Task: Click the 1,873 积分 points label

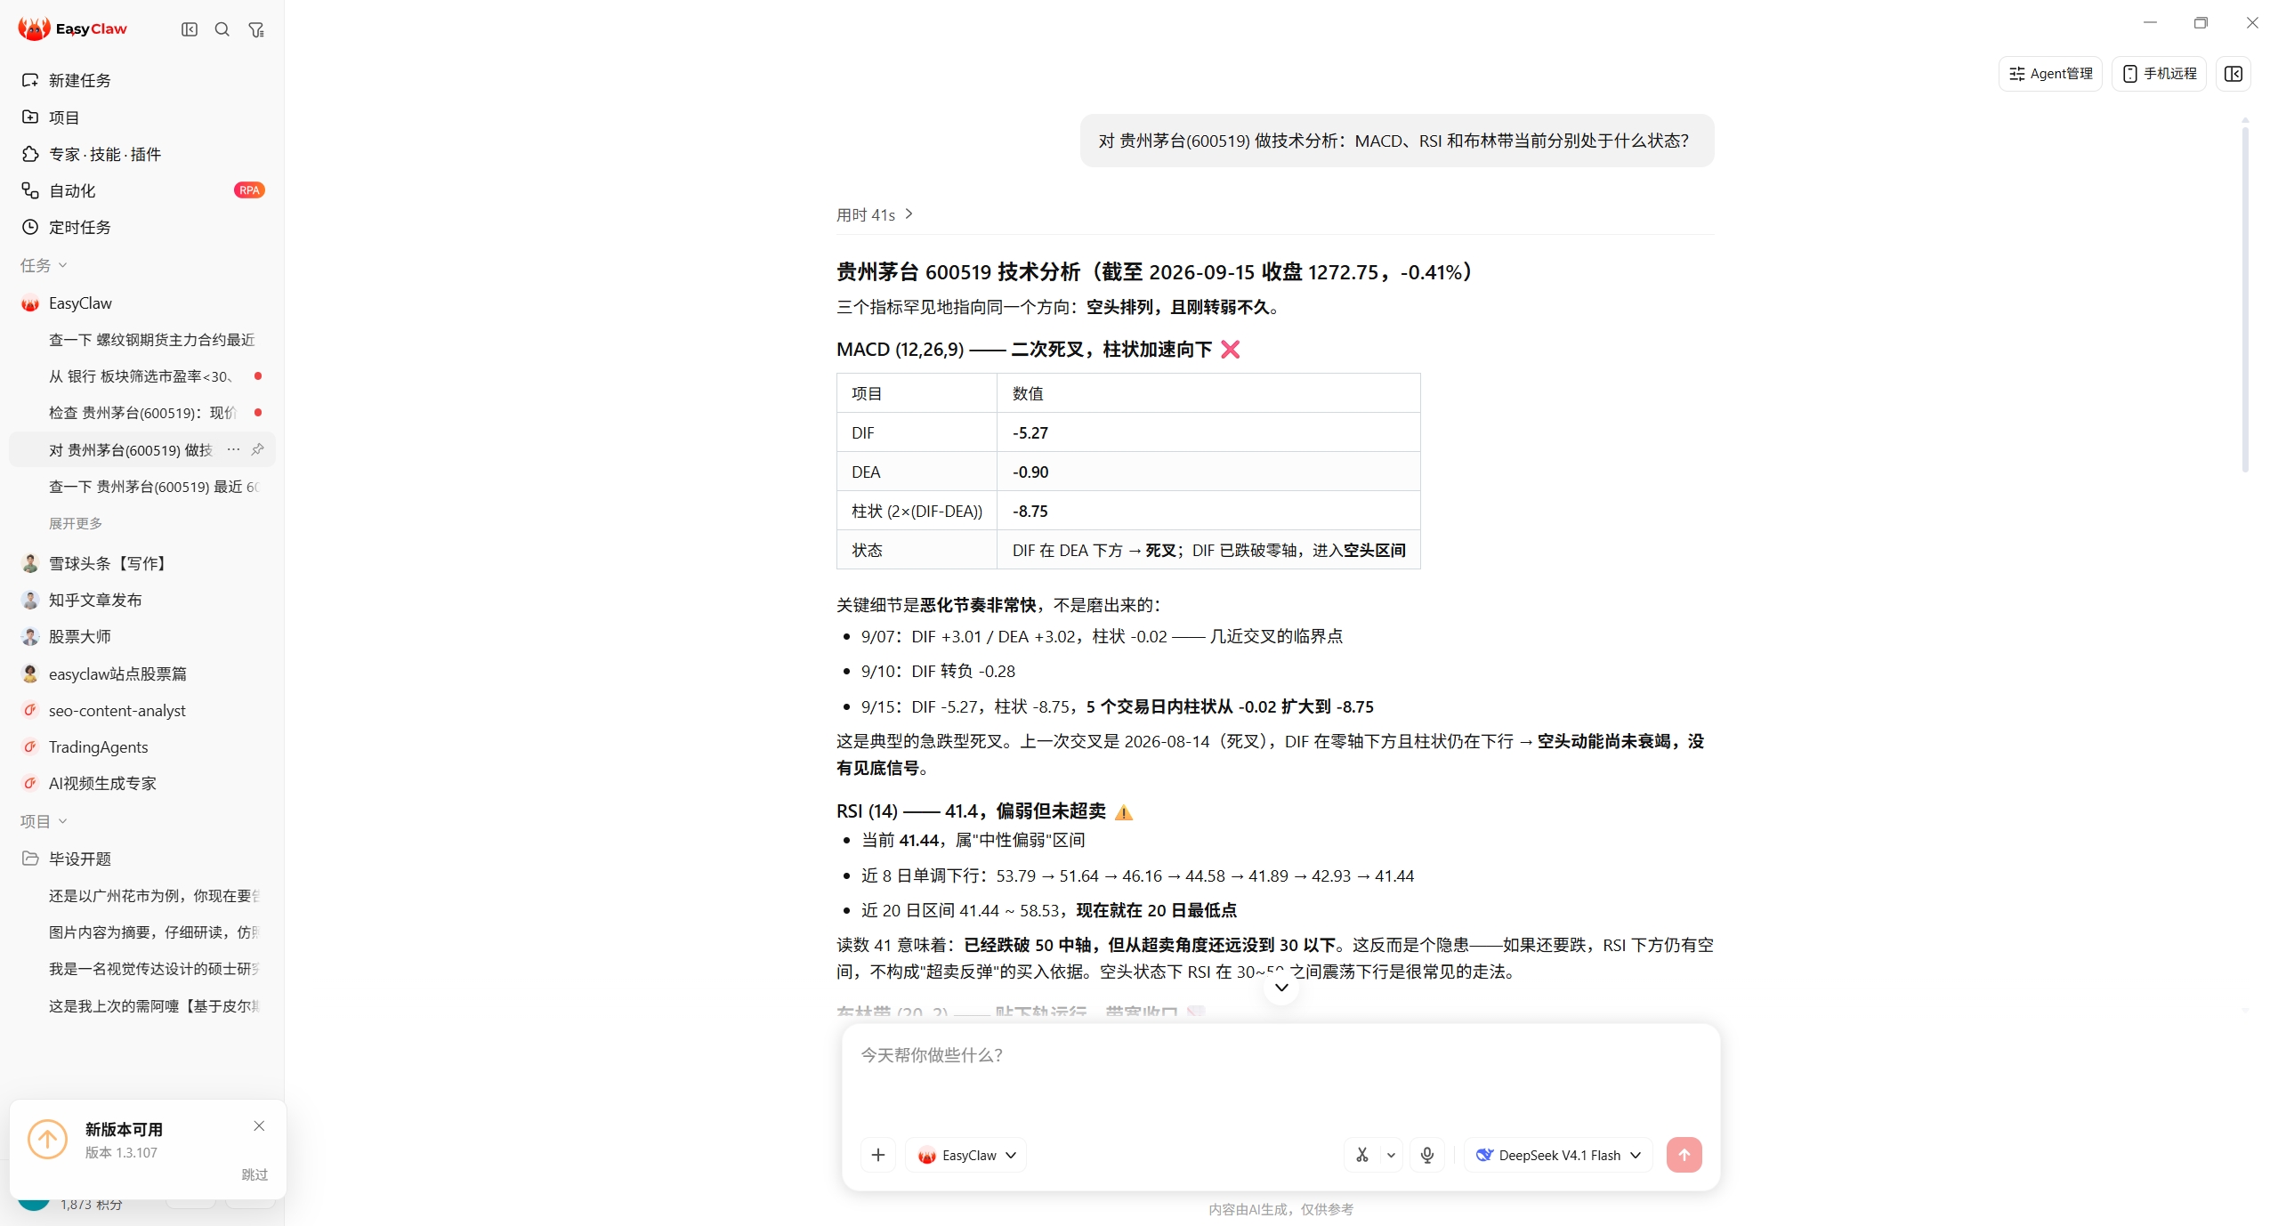Action: (x=92, y=1205)
